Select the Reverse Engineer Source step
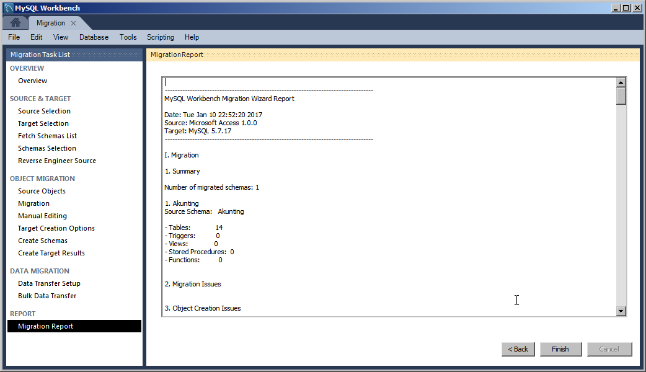 (57, 161)
